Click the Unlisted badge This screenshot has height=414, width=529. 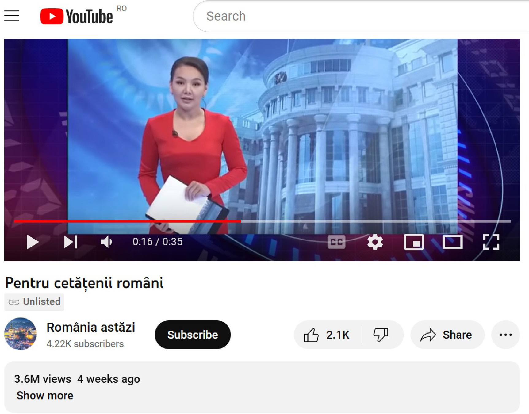tap(34, 302)
